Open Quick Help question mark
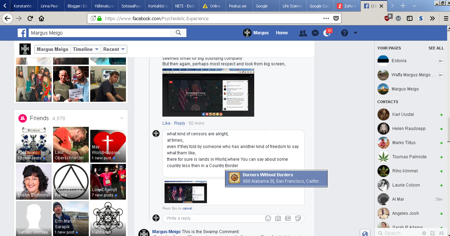The height and width of the screenshot is (236, 450). tap(345, 33)
